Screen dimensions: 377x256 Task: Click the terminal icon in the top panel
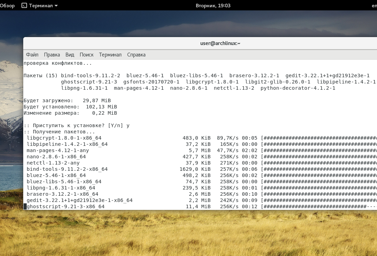click(24, 5)
